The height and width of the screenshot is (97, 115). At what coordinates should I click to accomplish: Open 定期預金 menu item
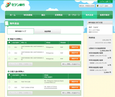coord(59,15)
